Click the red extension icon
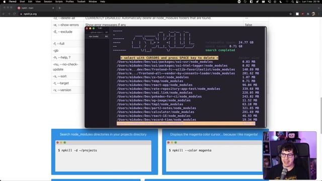322x181 pixels. tap(302, 14)
